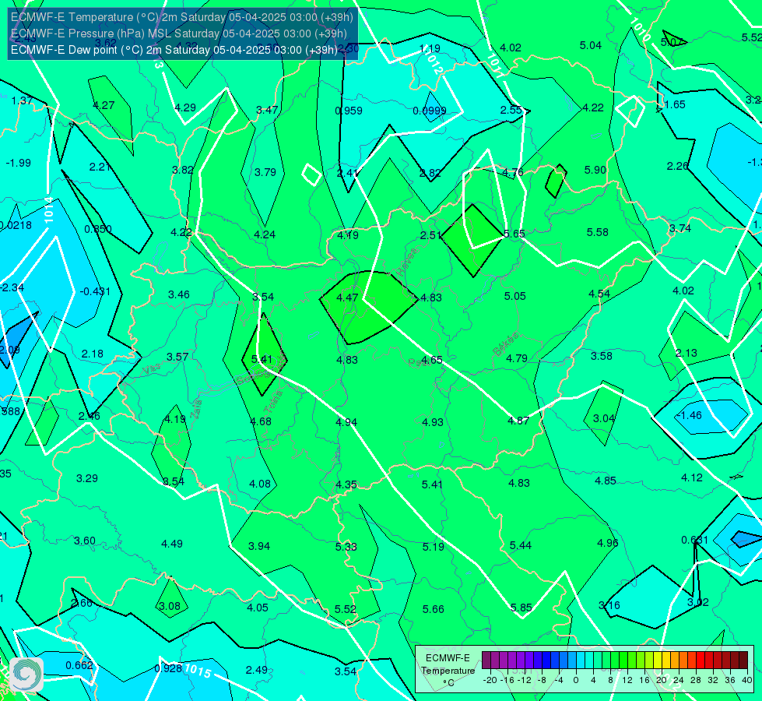This screenshot has height=701, width=762.
Task: Click the temperature value 0.662
Action: (79, 665)
